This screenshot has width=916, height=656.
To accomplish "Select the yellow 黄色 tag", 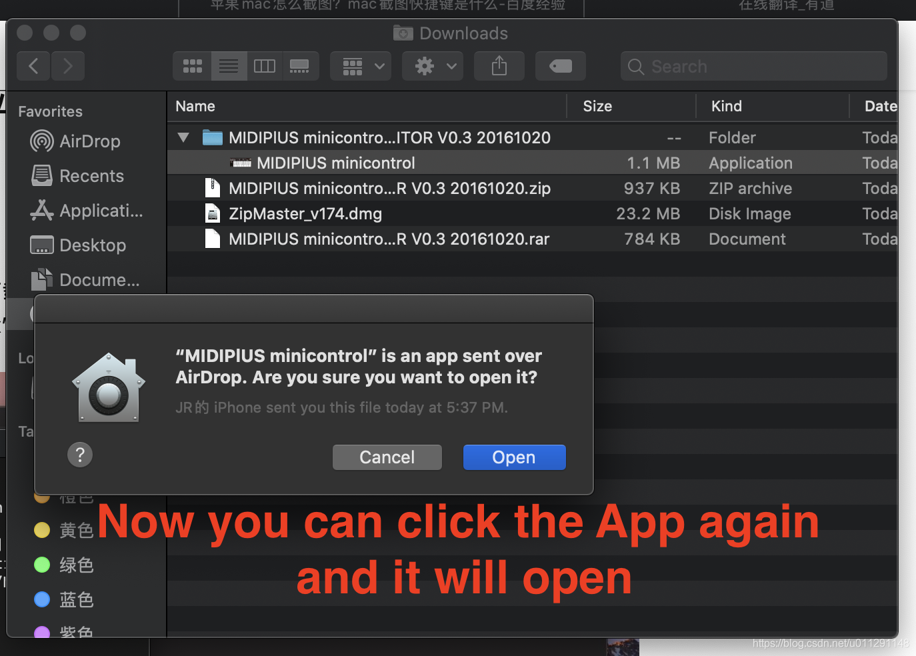I will pos(63,530).
